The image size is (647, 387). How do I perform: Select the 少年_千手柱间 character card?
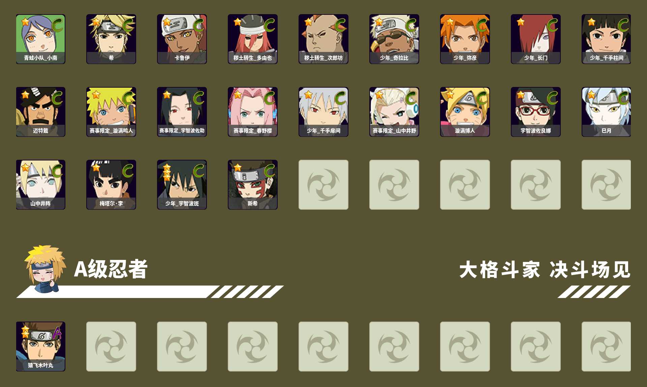coord(606,39)
